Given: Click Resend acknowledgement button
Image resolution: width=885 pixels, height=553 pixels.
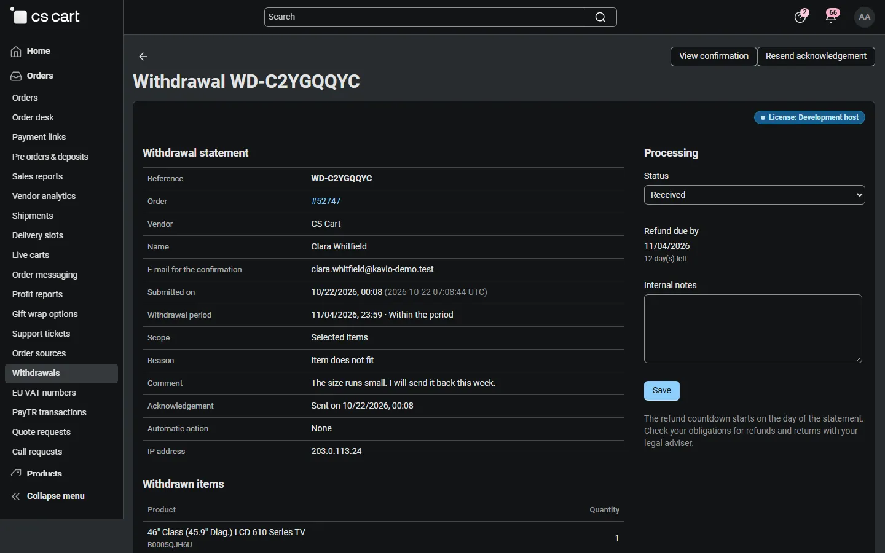Looking at the screenshot, I should pos(816,57).
